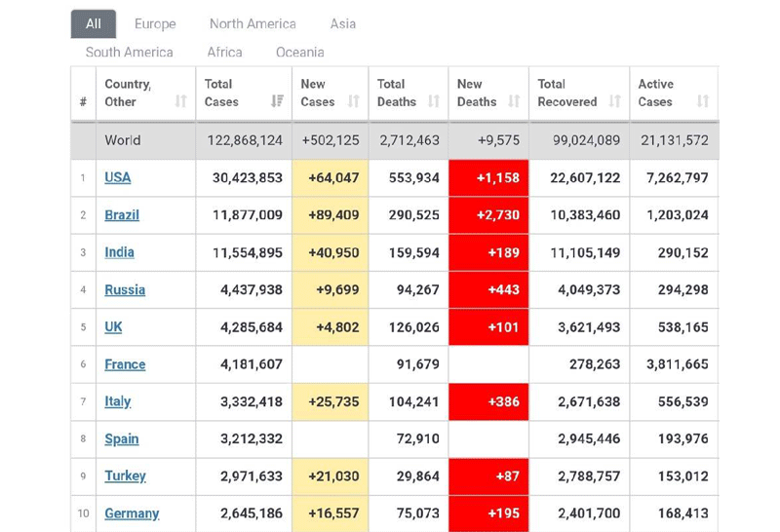Viewport: 780px width, 532px height.
Task: Click Brazil's red +2,730 new deaths cell
Action: coord(488,215)
